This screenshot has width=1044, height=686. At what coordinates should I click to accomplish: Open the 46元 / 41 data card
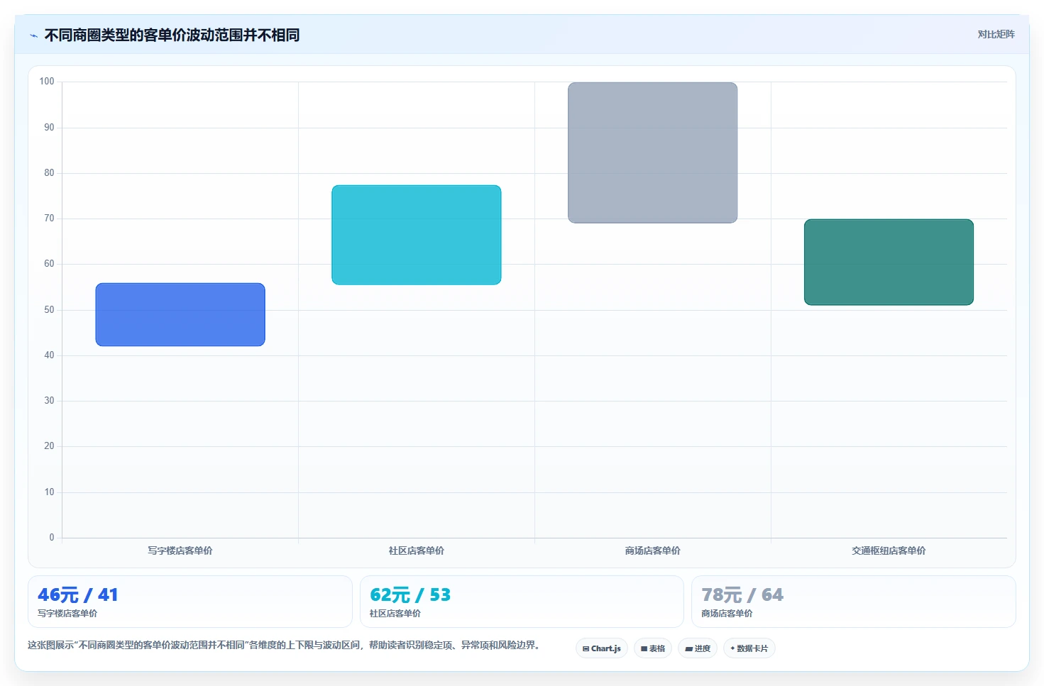click(x=190, y=602)
